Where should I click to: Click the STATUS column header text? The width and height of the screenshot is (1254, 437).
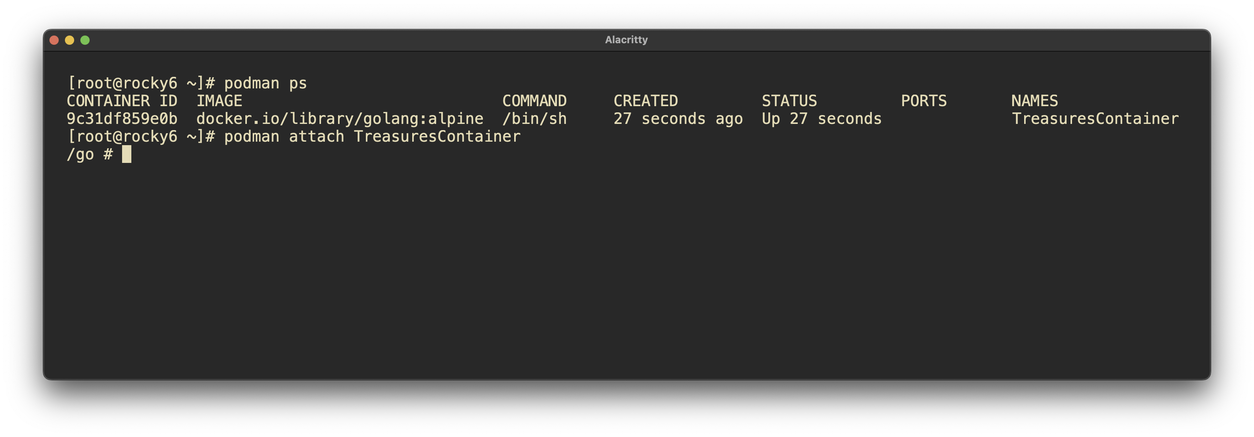coord(788,101)
